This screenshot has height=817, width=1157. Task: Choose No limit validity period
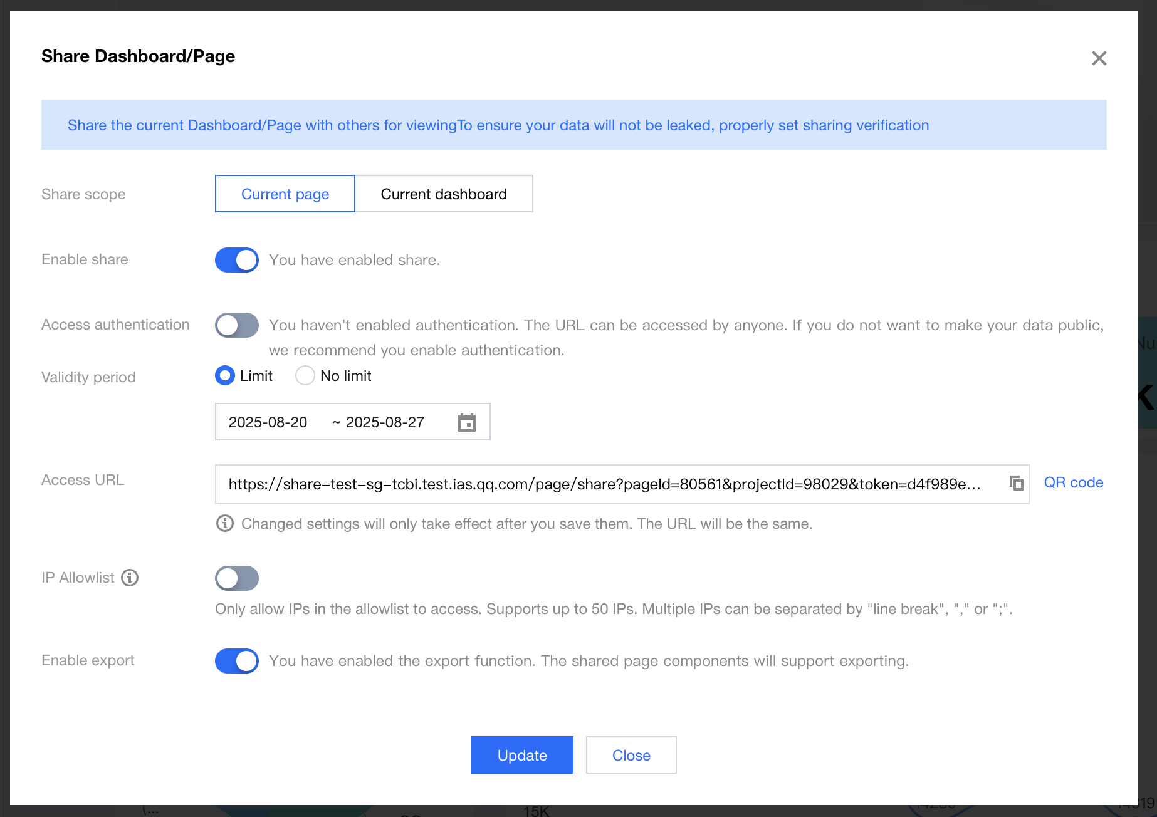tap(305, 376)
